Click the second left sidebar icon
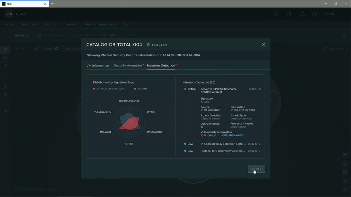The image size is (351, 197). (x=5, y=58)
